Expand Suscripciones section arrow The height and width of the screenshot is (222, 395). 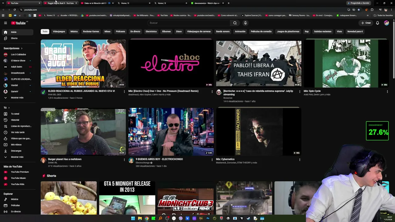pyautogui.click(x=22, y=48)
